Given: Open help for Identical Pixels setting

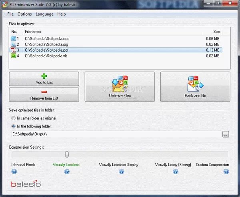Looking at the screenshot, I should (x=14, y=171).
